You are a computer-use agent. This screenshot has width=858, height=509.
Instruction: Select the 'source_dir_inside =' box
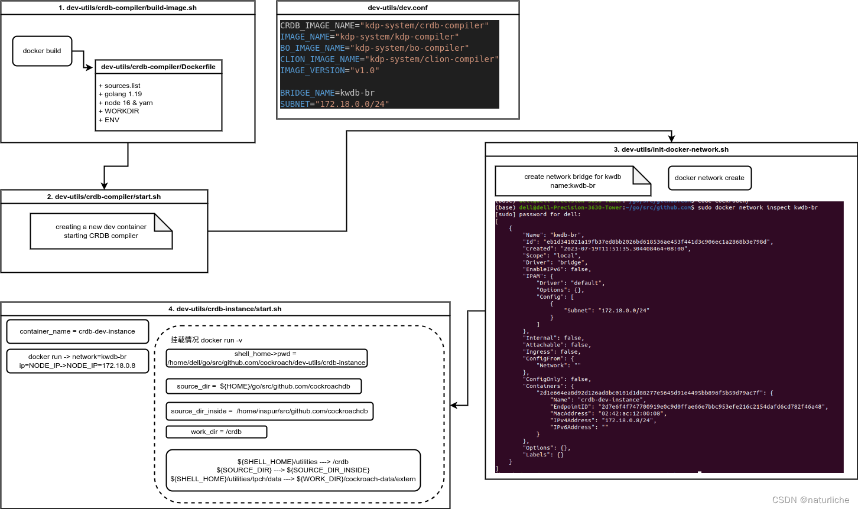(x=269, y=411)
